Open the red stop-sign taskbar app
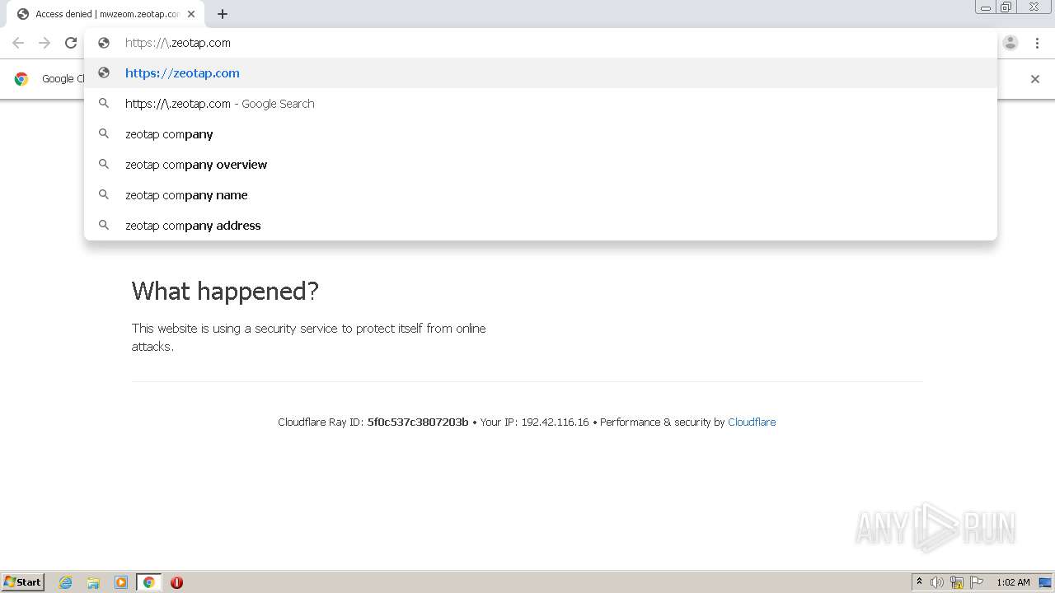This screenshot has height=593, width=1055. coord(176,582)
